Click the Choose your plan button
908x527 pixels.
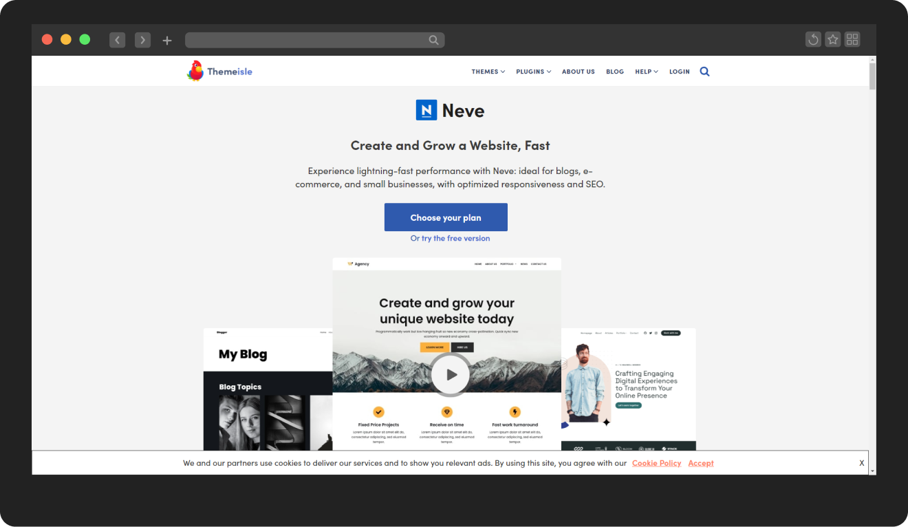446,217
